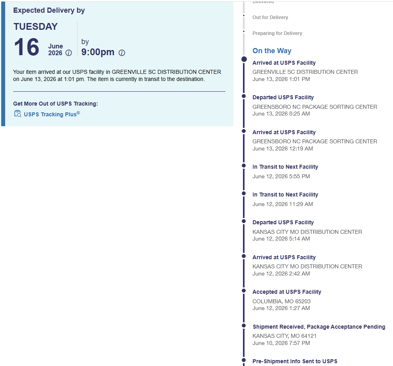The image size is (393, 366).
Task: Select 'GREENVILLE SC DISTRIBUTION CENTER' in timeline
Action: point(305,72)
